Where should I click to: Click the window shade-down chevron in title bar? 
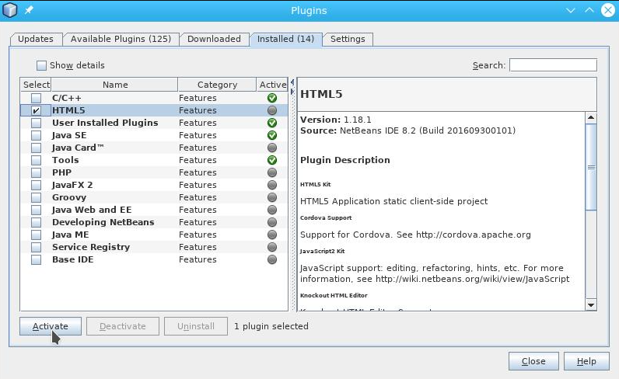571,10
